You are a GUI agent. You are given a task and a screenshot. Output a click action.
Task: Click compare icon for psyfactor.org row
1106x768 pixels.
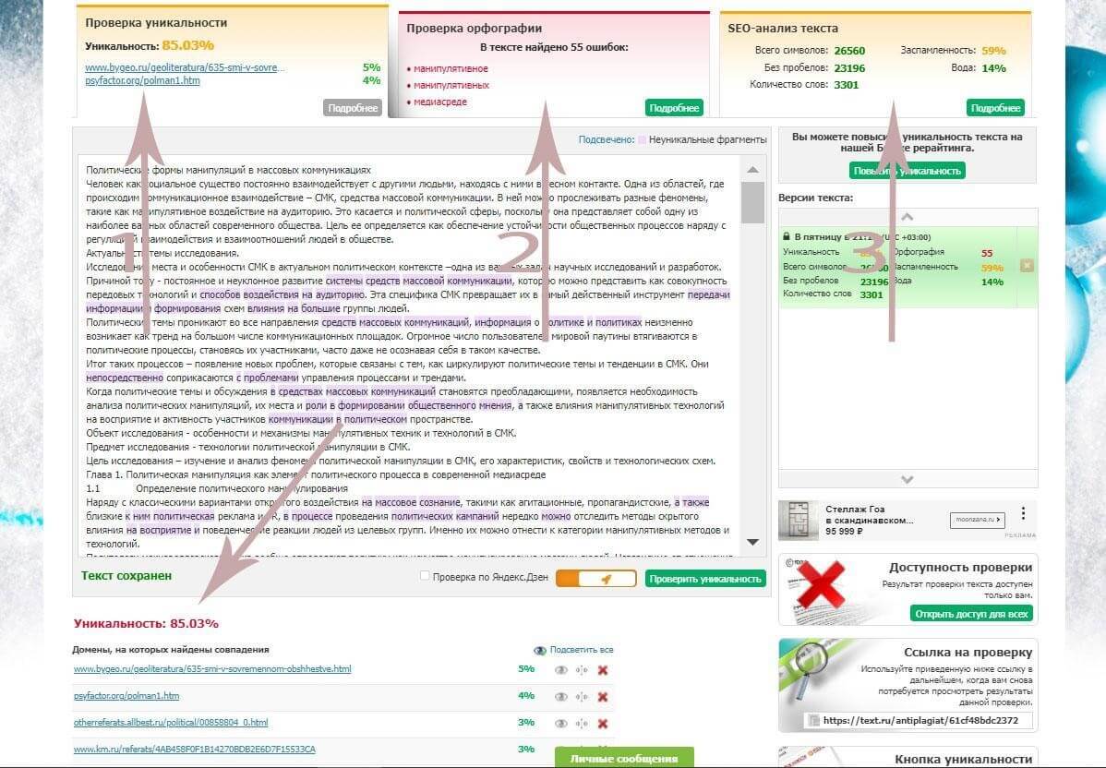[x=582, y=697]
